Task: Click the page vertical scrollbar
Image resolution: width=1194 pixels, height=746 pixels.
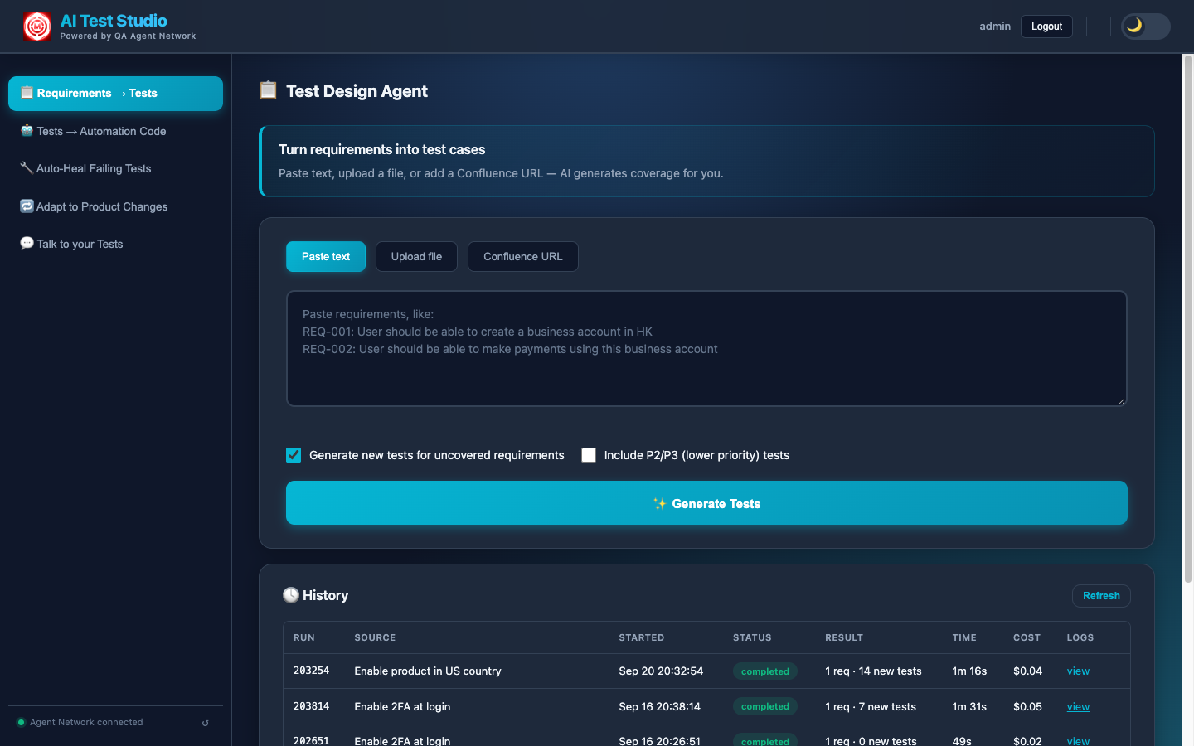Action: [1187, 319]
